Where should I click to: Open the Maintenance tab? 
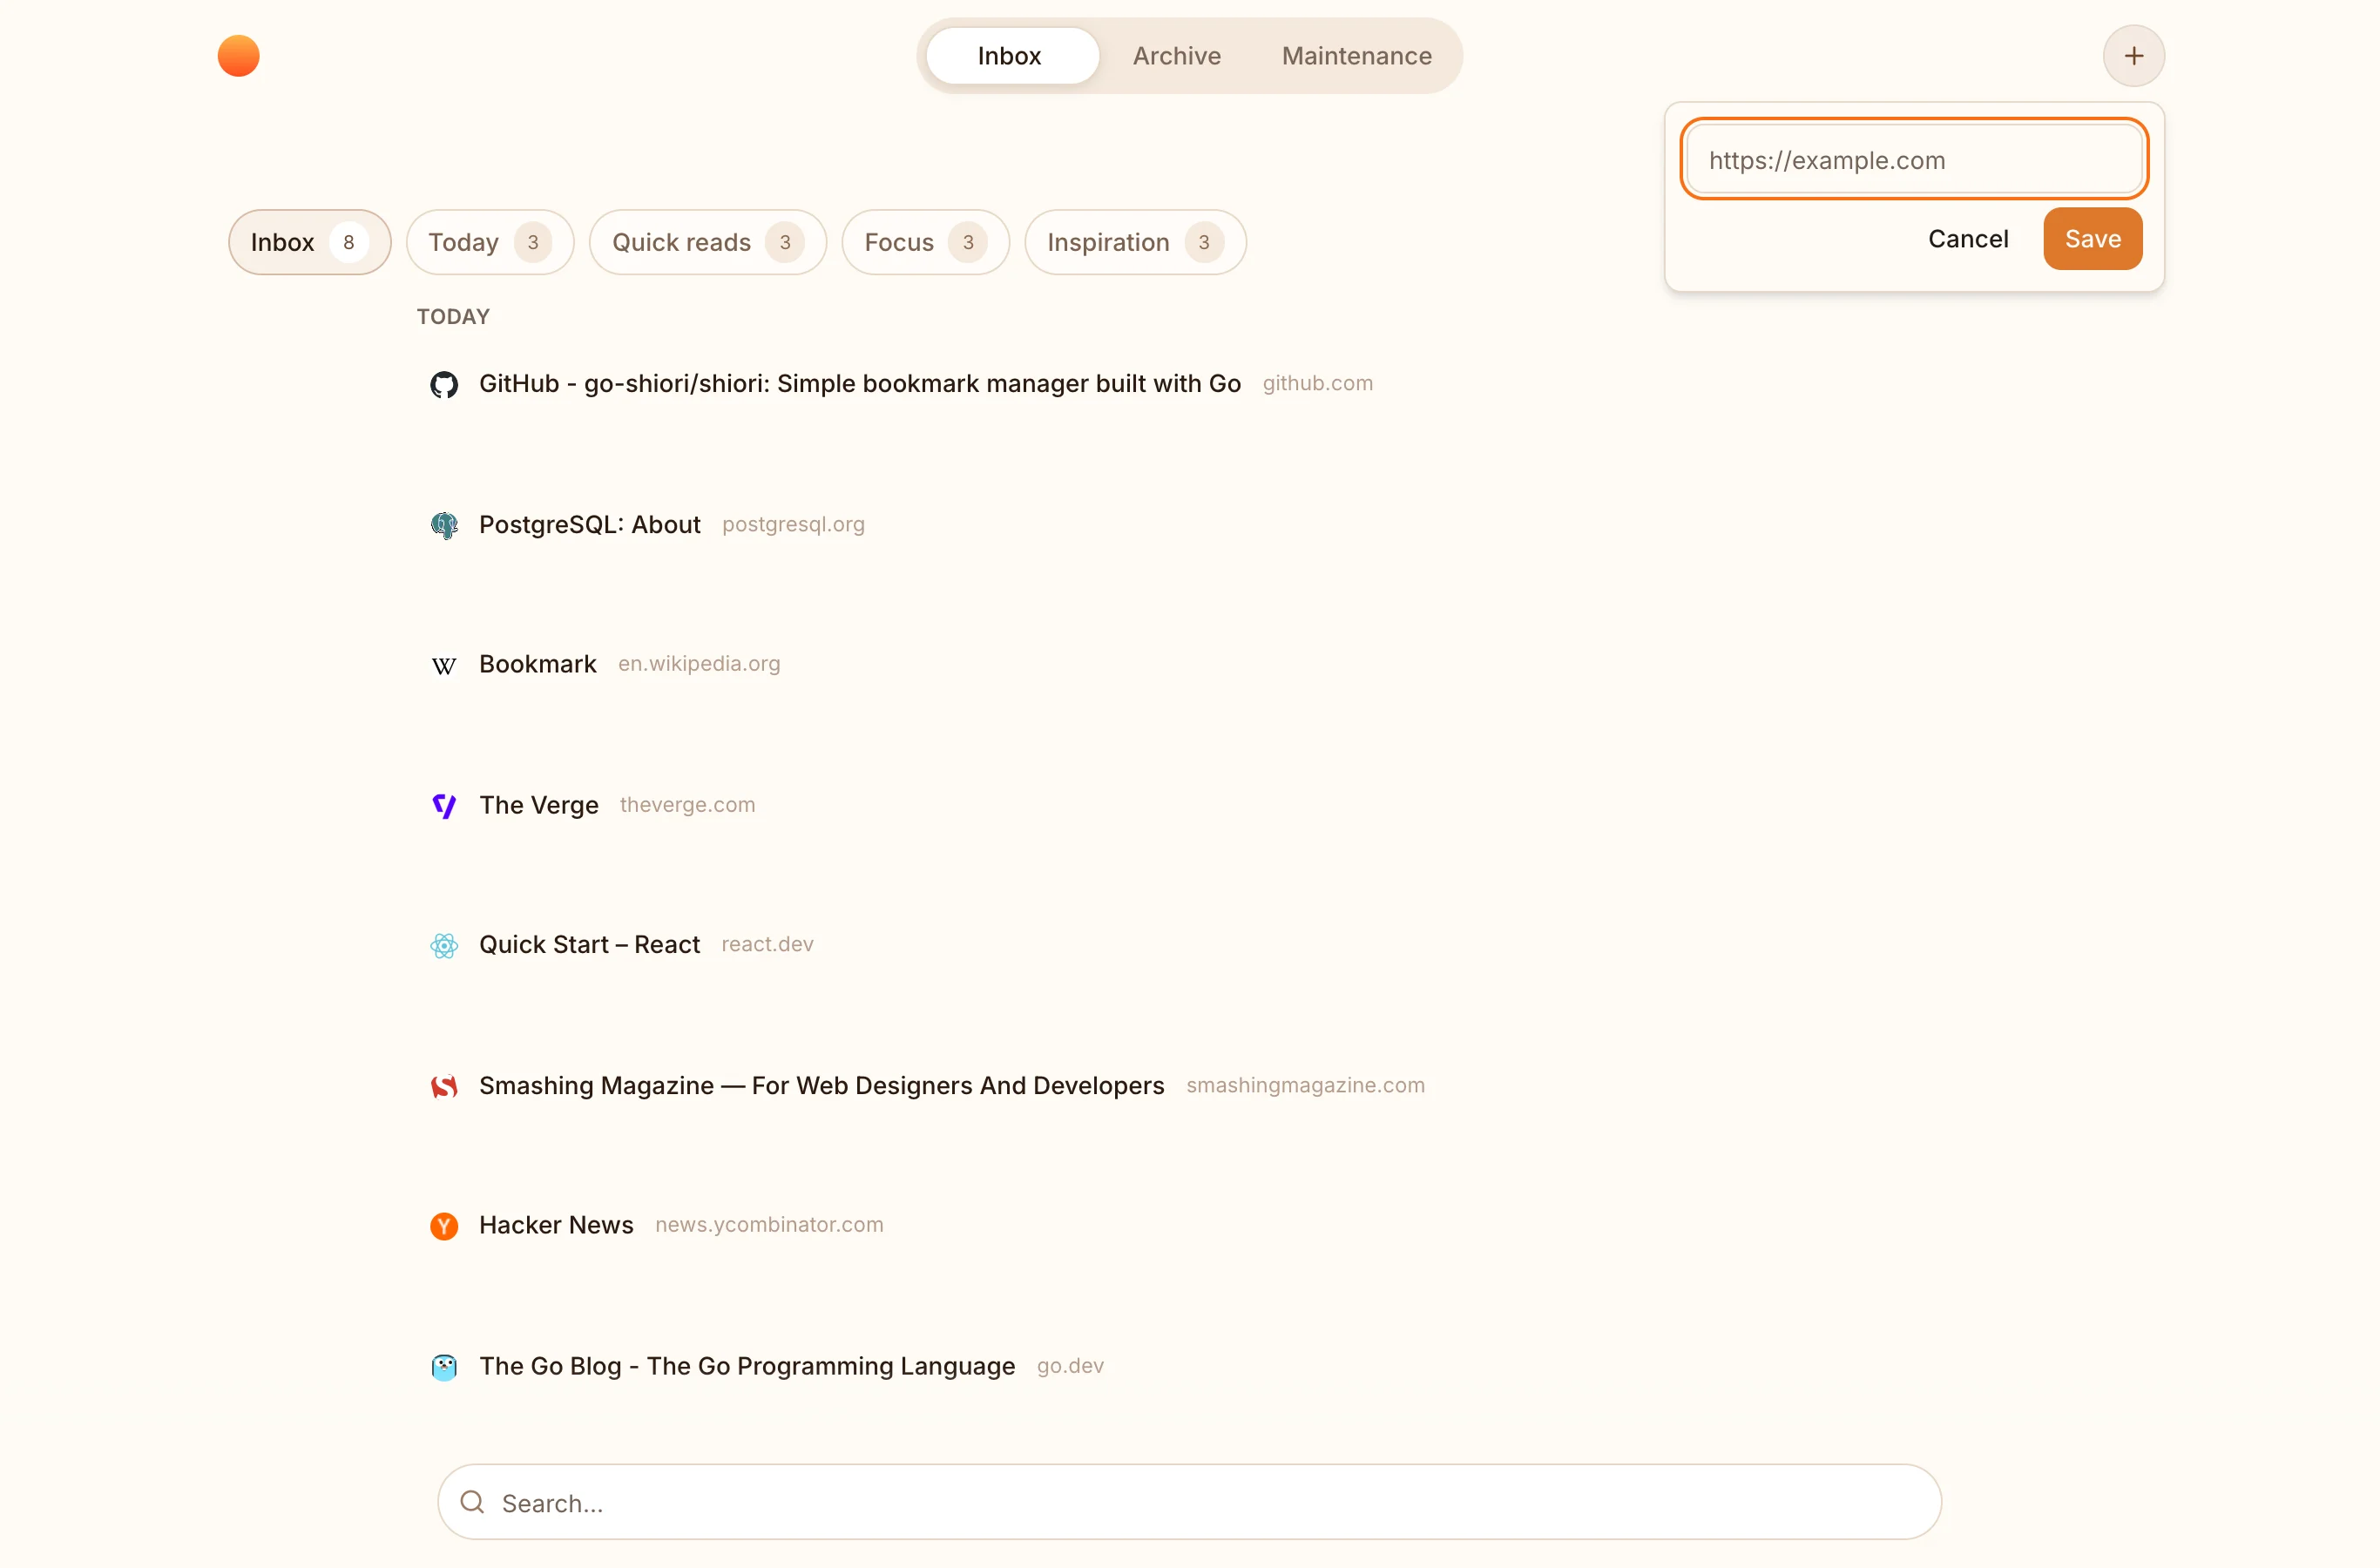tap(1356, 56)
